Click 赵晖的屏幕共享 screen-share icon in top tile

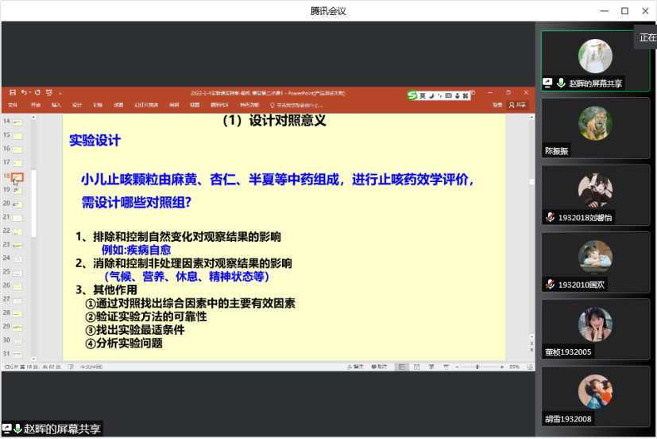pyautogui.click(x=547, y=83)
